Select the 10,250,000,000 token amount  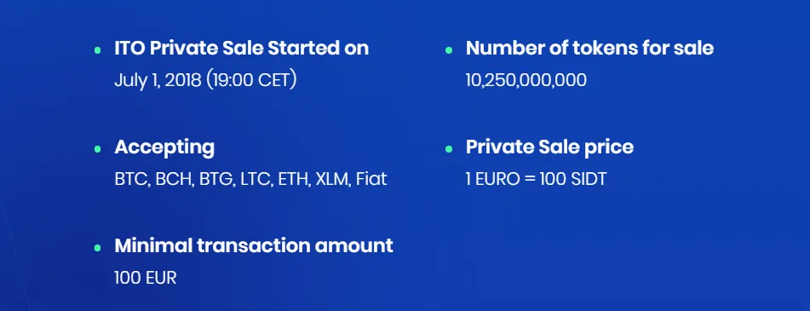tap(526, 81)
